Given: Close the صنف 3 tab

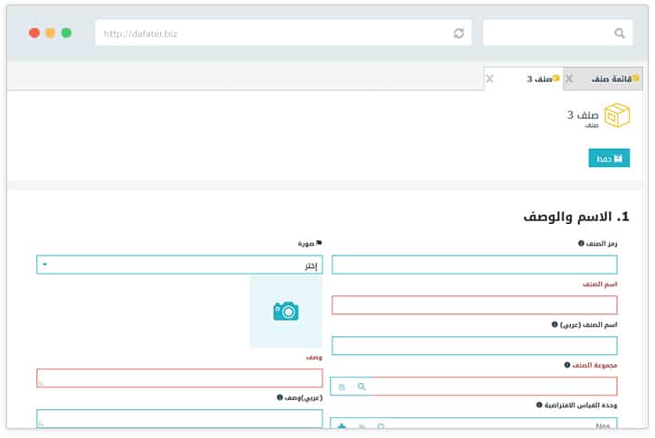Looking at the screenshot, I should (x=490, y=79).
